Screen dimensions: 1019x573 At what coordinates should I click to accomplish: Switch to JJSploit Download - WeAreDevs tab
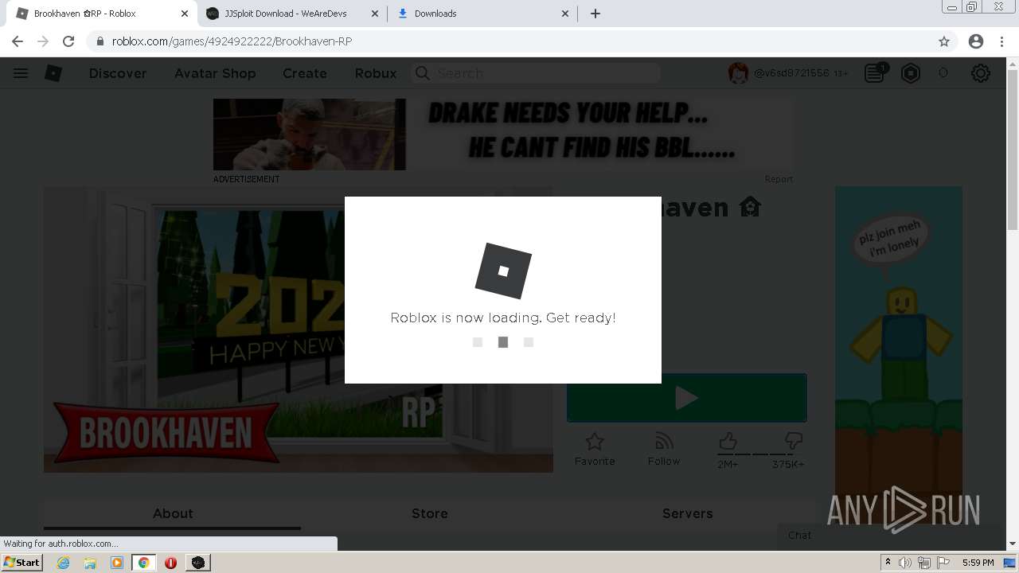(292, 14)
